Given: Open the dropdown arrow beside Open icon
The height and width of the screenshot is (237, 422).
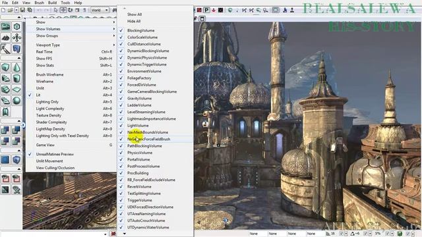Looking at the screenshot, I should click(x=16, y=11).
